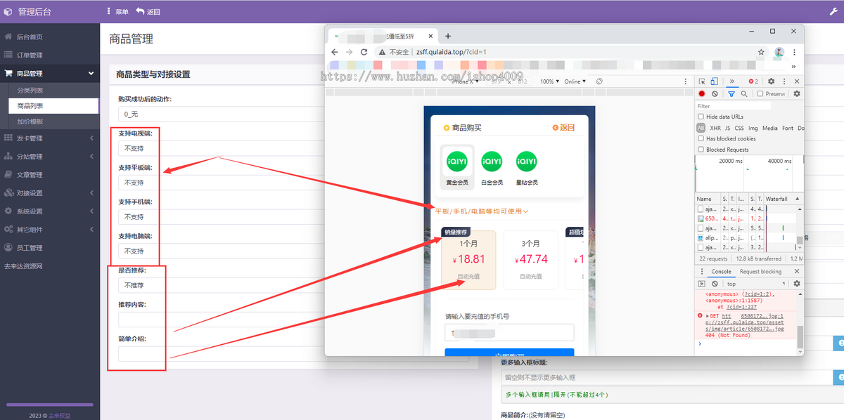Open the Online throttling dropdown
Screen dimensions: 844x420
click(x=575, y=81)
